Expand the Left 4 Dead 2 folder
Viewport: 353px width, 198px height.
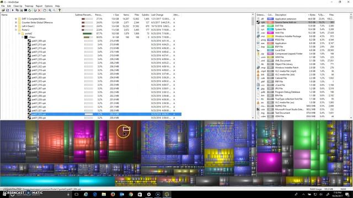(16, 26)
